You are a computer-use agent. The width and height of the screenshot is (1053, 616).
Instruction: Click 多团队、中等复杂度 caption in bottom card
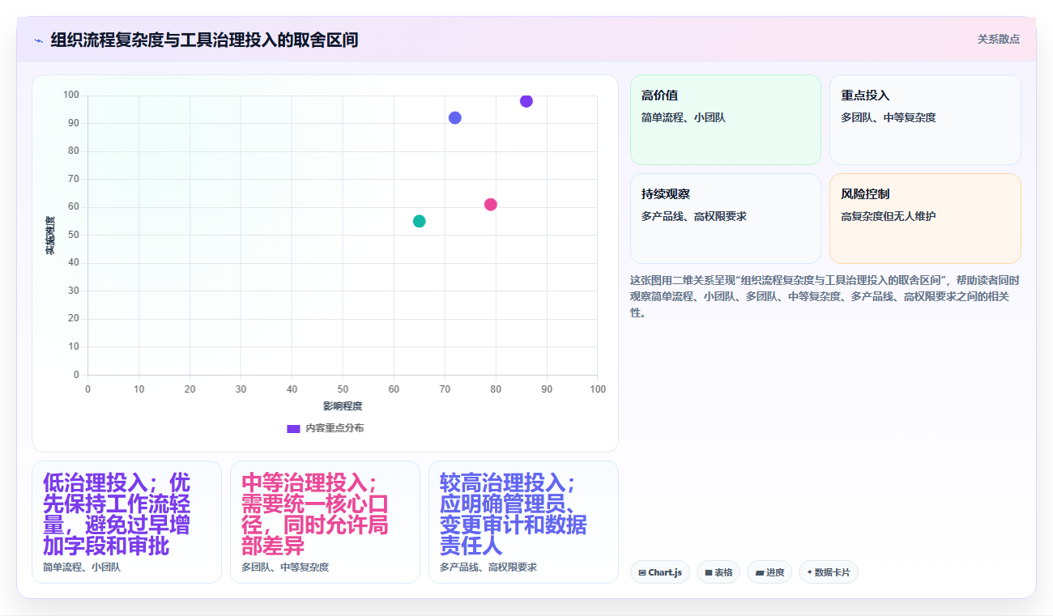pos(285,567)
